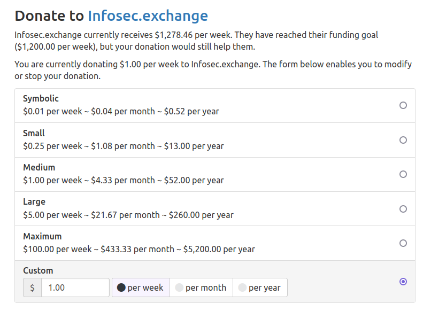
Task: Switch custom period to per year
Action: (x=260, y=287)
